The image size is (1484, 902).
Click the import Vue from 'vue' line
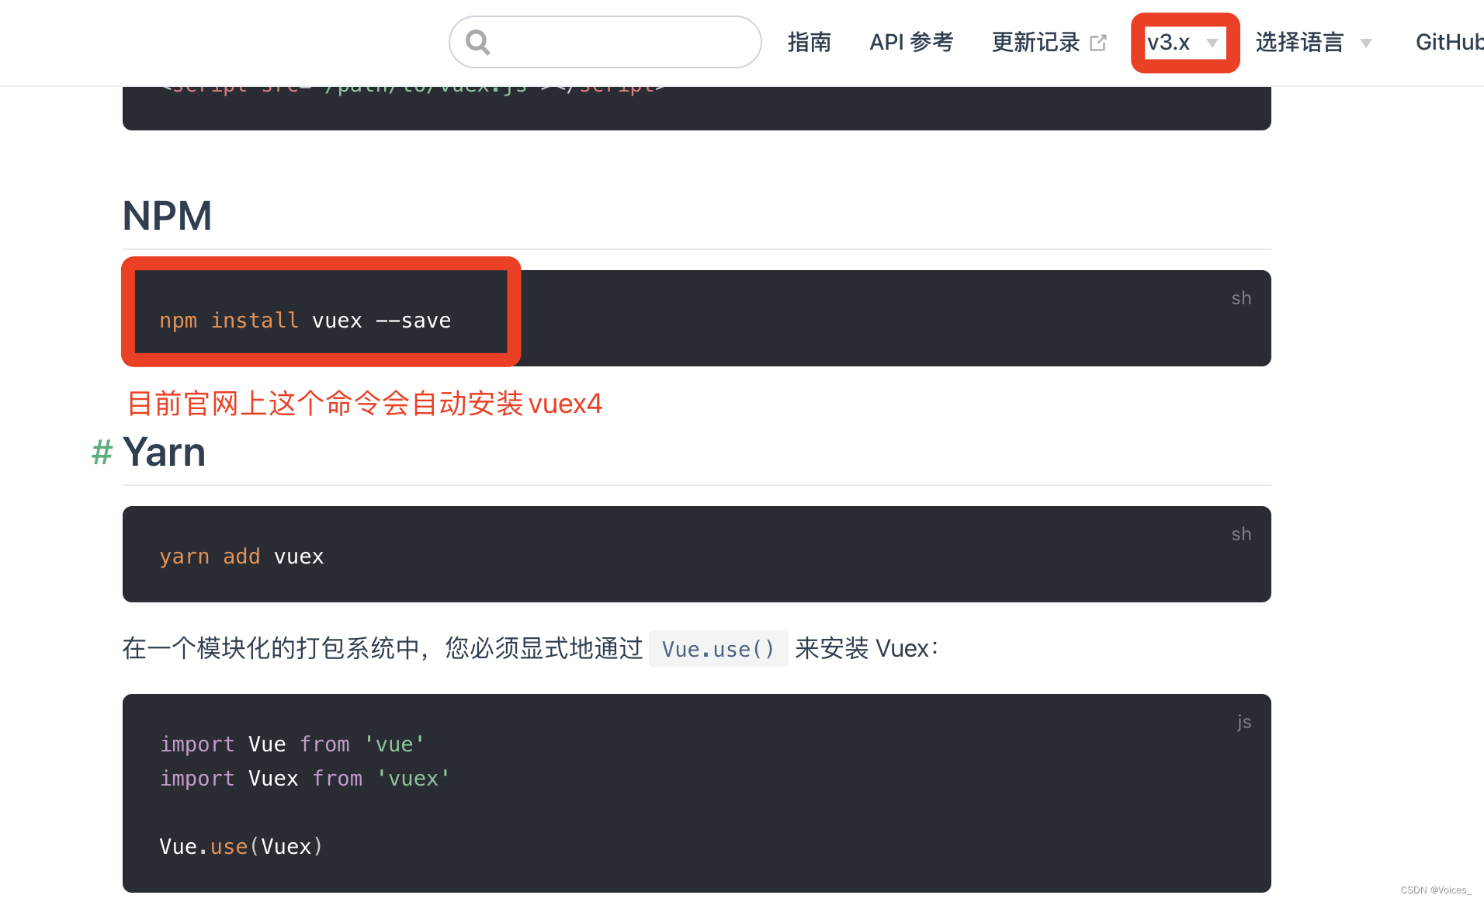coord(292,744)
